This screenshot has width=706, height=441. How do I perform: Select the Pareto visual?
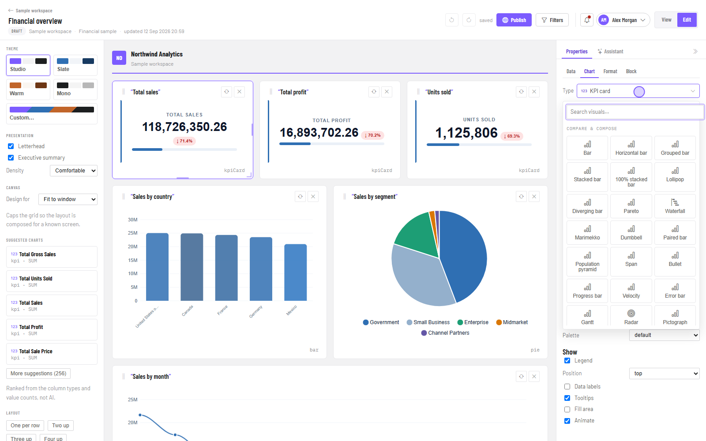tap(631, 206)
